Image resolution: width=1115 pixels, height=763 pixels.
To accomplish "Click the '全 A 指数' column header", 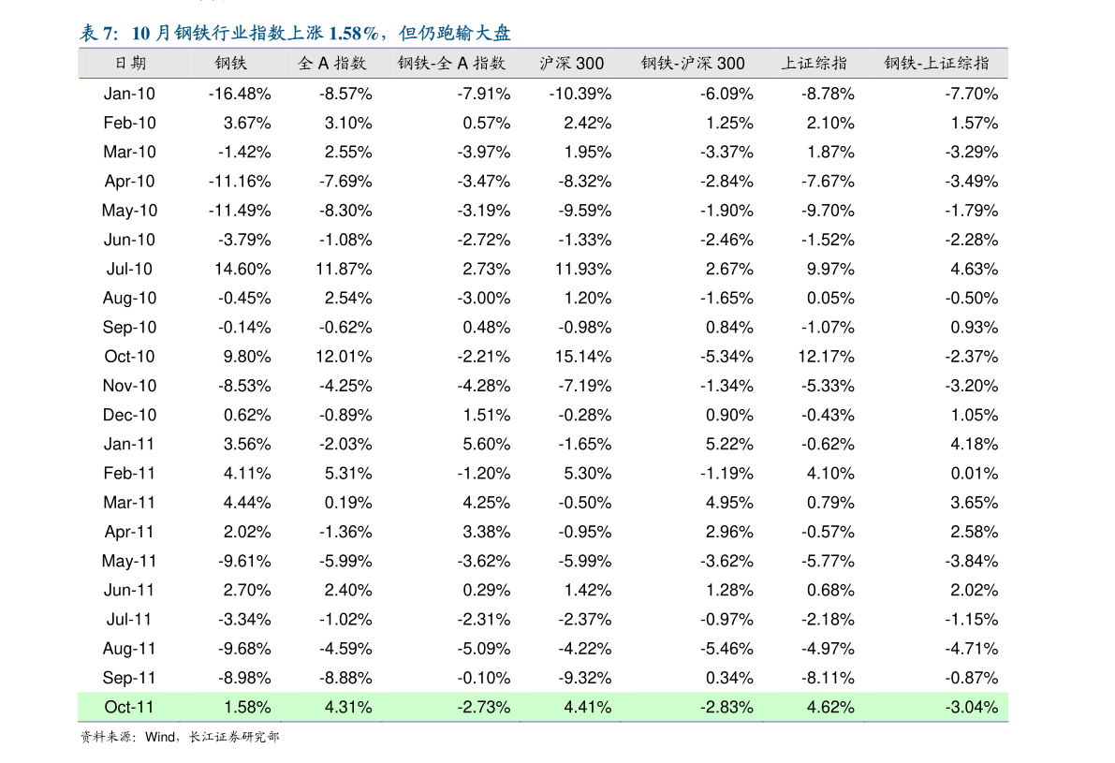I will click(332, 64).
